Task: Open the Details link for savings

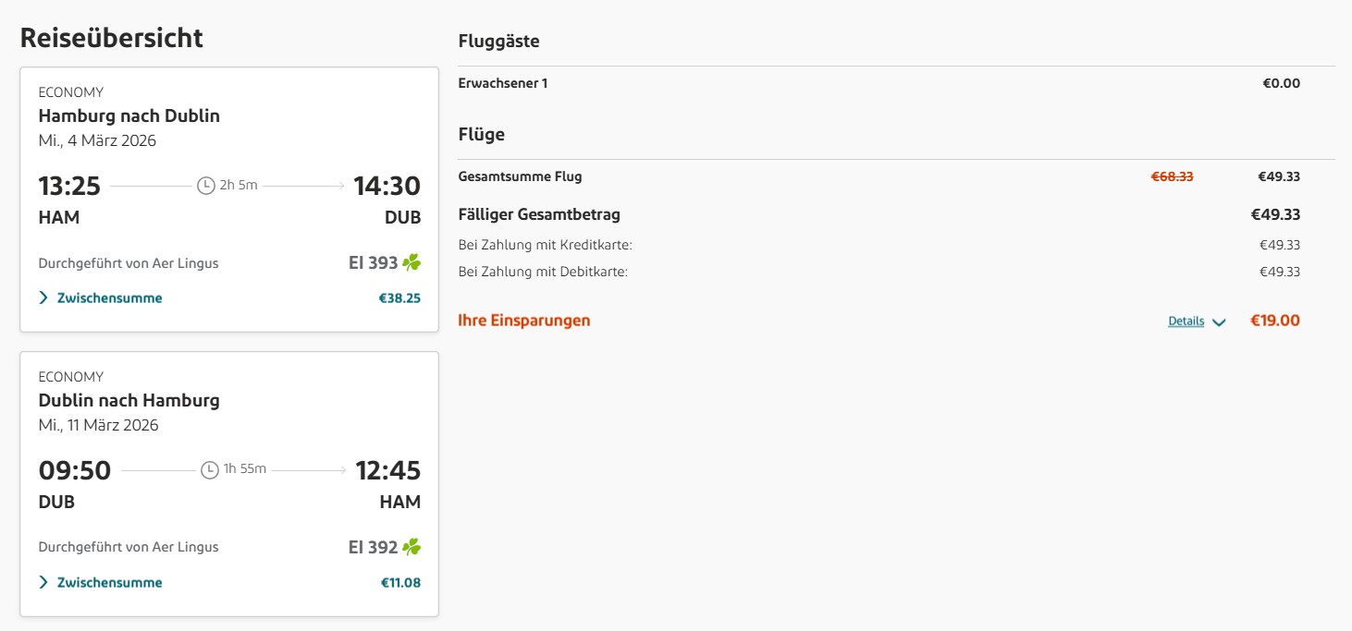Action: tap(1186, 322)
